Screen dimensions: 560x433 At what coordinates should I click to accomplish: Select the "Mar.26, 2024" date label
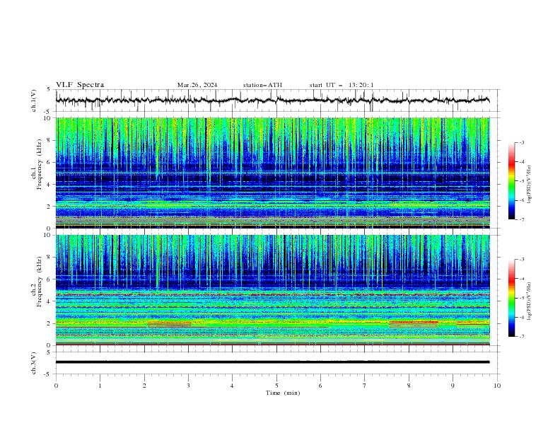click(x=197, y=85)
